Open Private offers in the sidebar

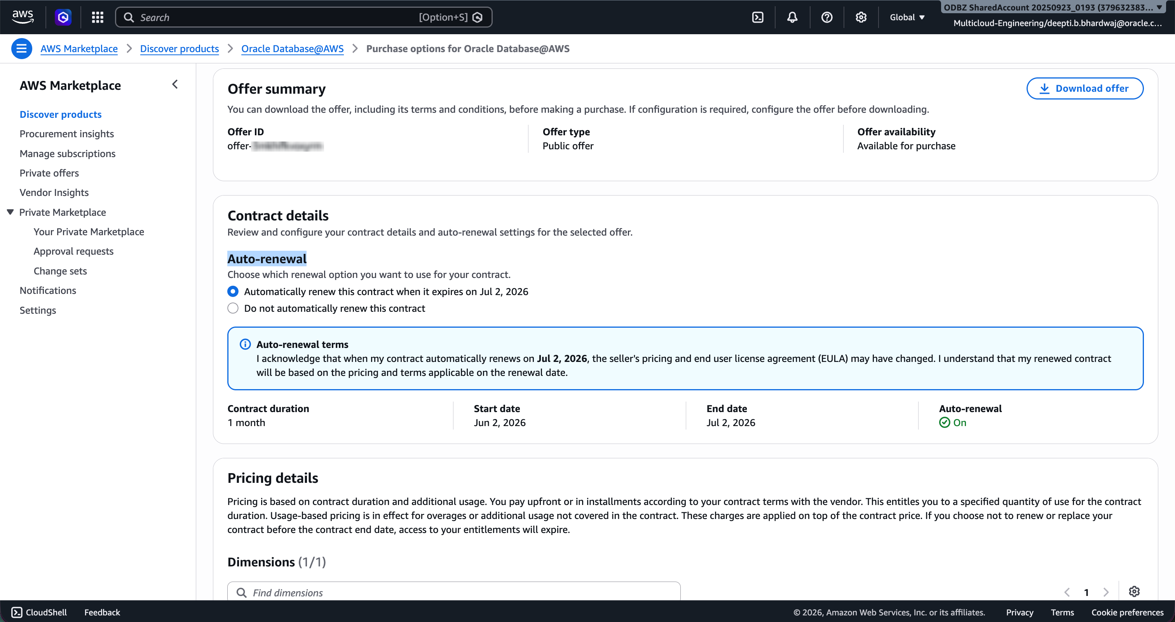pyautogui.click(x=49, y=173)
